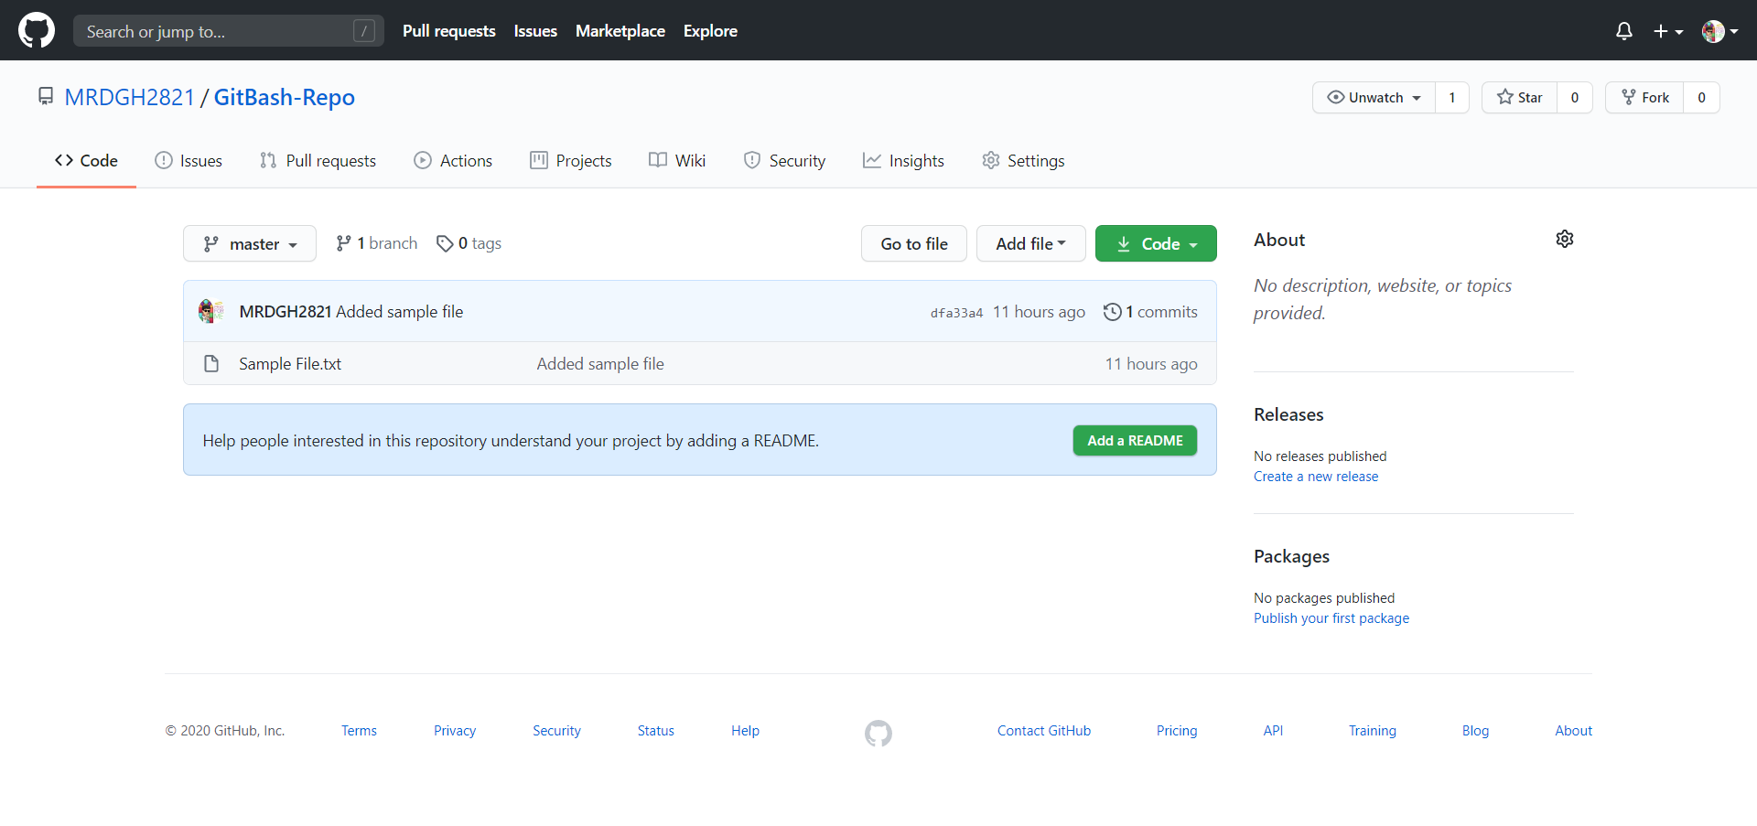Open footer Help link

coord(745,731)
